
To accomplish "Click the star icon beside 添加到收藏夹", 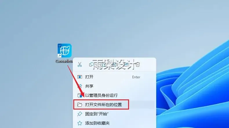I will 80,123.
